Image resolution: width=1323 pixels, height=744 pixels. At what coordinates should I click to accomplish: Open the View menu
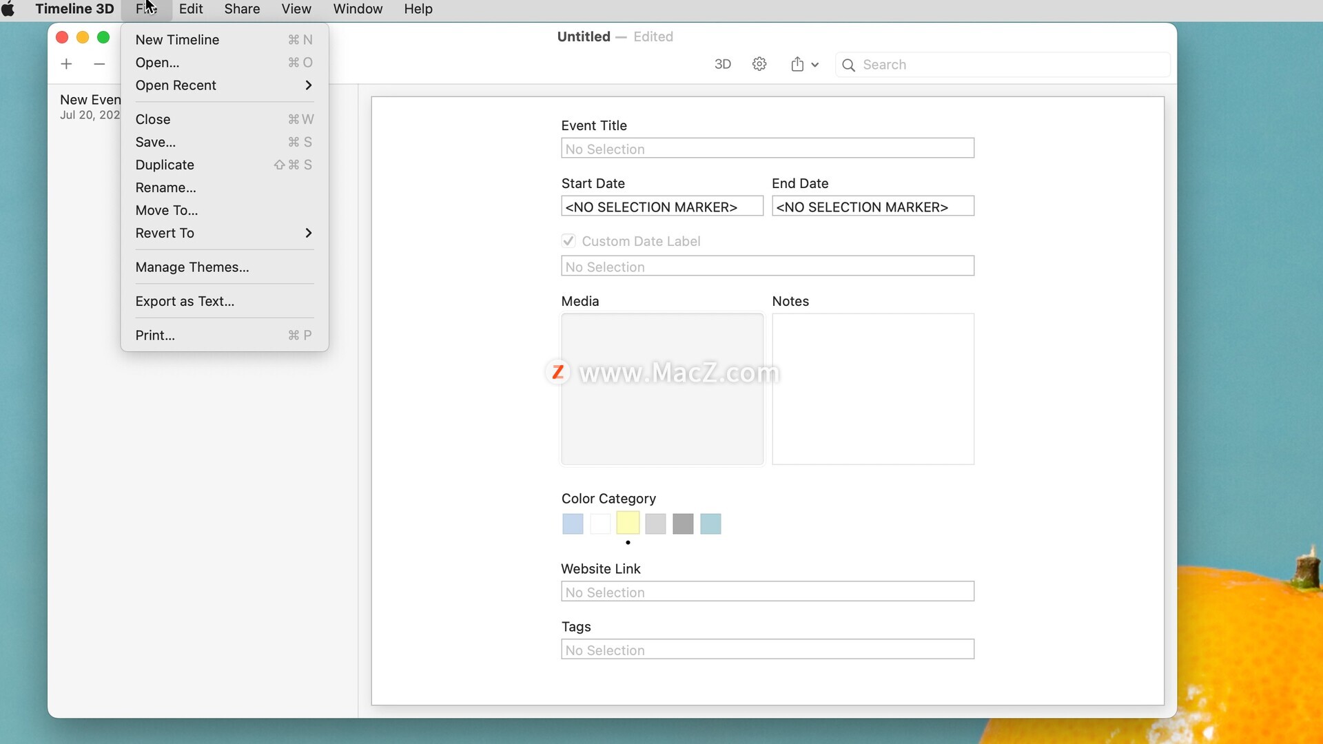(x=296, y=9)
